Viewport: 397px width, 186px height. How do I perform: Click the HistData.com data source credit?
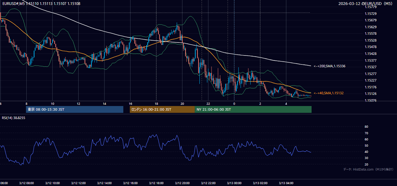[368, 169]
